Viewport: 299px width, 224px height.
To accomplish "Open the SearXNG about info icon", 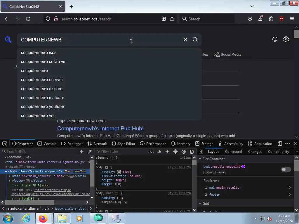I will (x=275, y=39).
